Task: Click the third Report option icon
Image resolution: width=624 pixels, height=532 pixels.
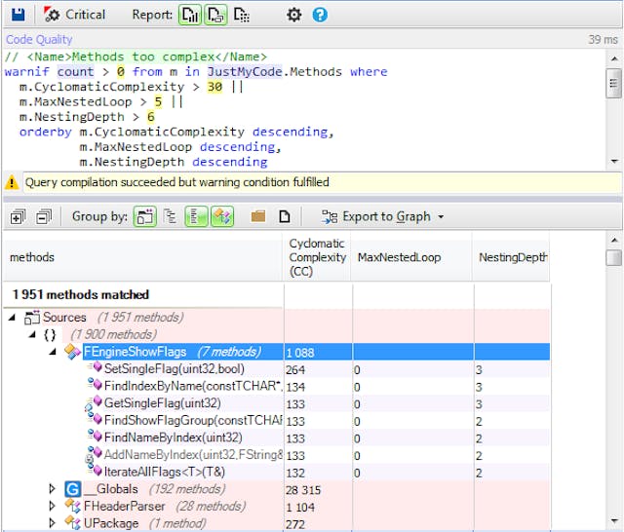Action: [241, 15]
